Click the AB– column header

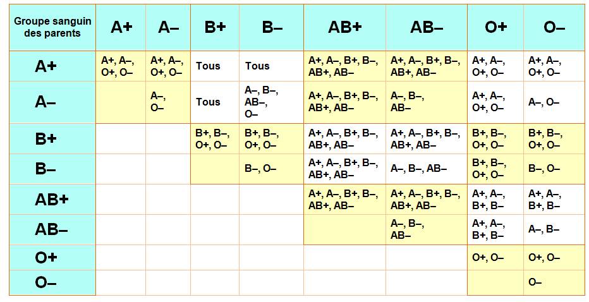(427, 27)
